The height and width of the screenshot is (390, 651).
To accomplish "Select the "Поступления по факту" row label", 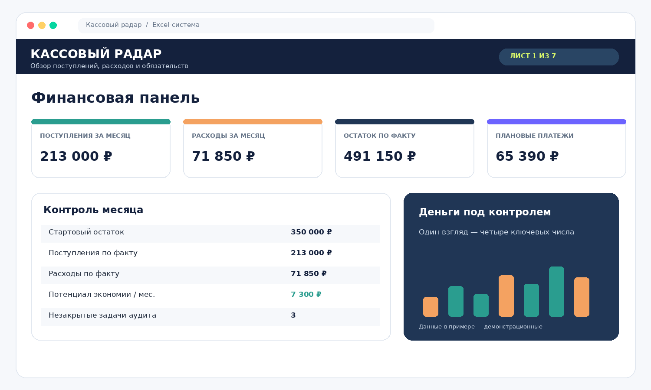I will point(93,253).
